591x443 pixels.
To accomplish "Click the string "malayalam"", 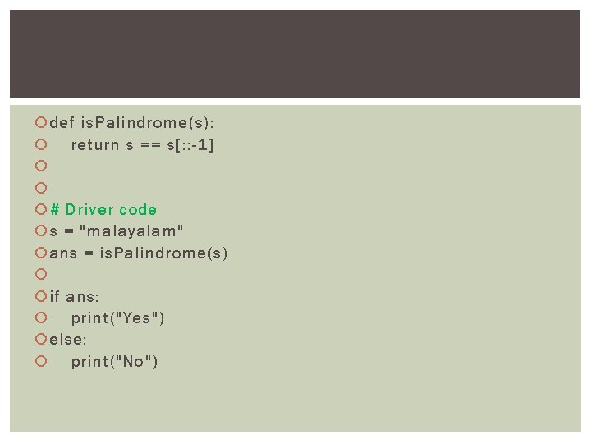I will point(131,231).
